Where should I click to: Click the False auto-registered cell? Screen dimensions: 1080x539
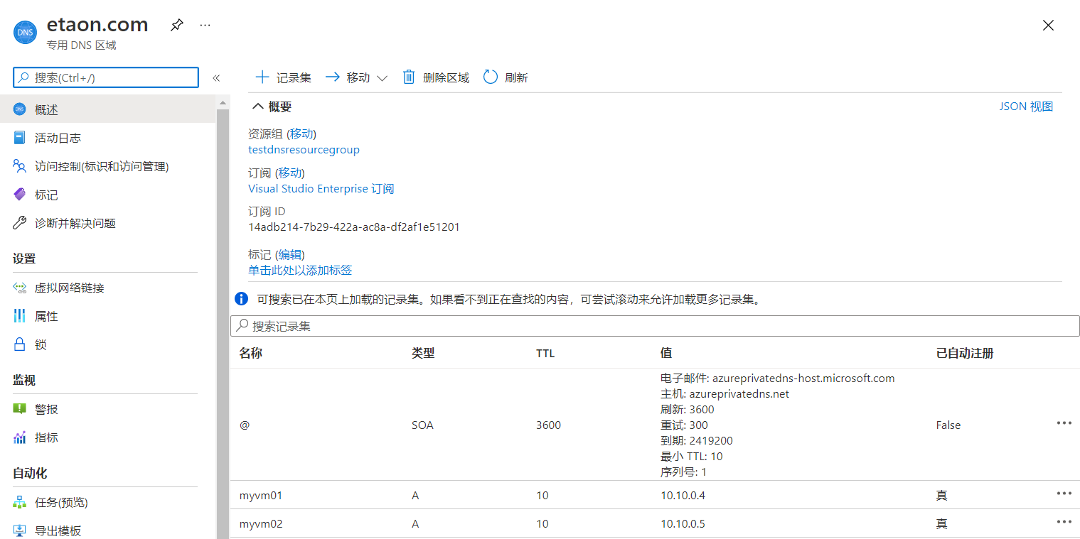(948, 425)
